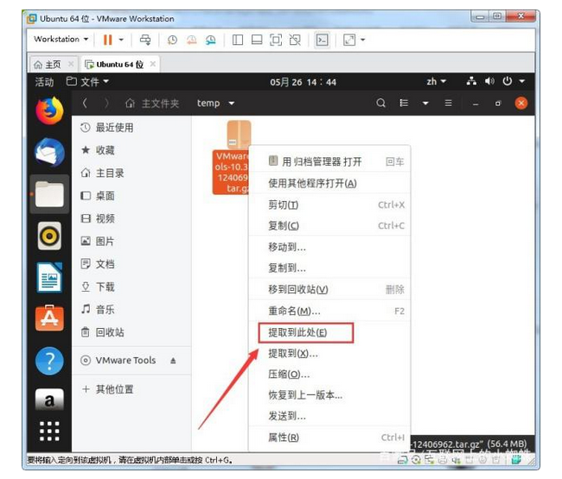The width and height of the screenshot is (562, 479).
Task: Show applications grid icon
Action: 49,431
